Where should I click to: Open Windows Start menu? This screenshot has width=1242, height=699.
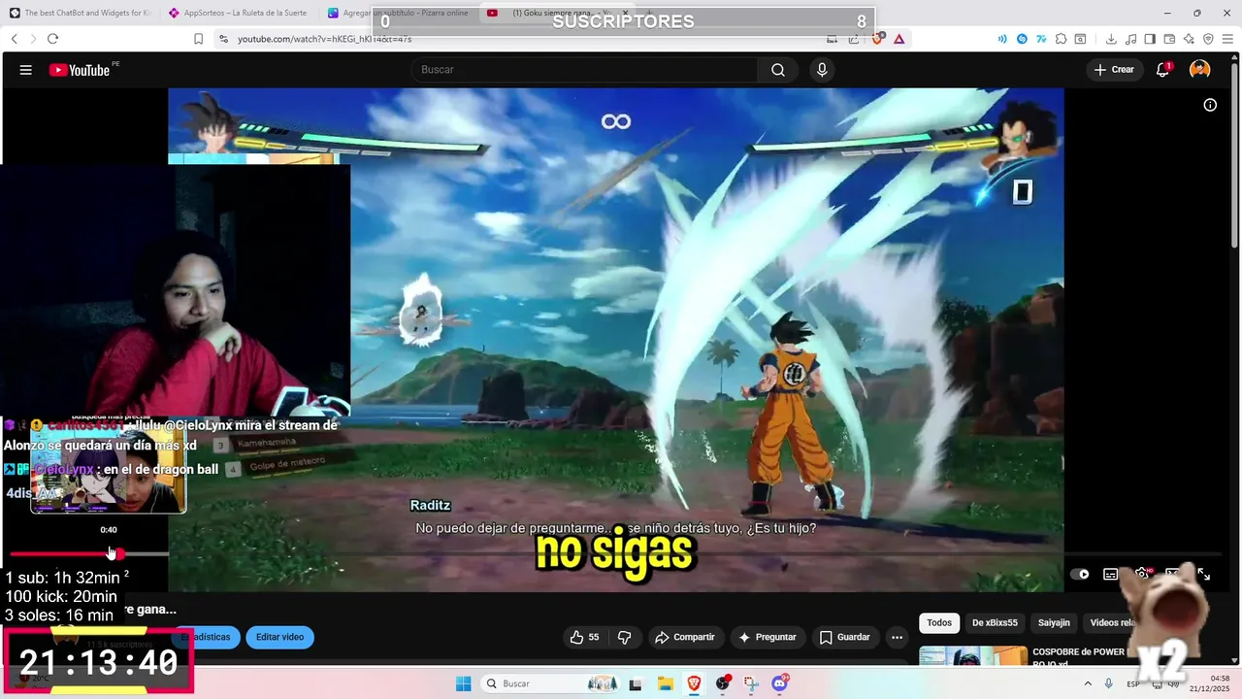(x=464, y=683)
